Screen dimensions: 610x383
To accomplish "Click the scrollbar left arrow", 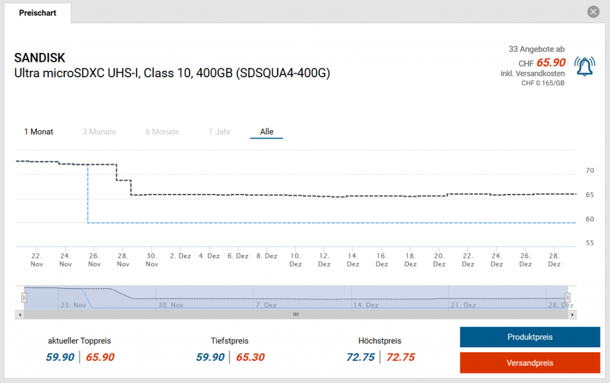I will (x=19, y=315).
